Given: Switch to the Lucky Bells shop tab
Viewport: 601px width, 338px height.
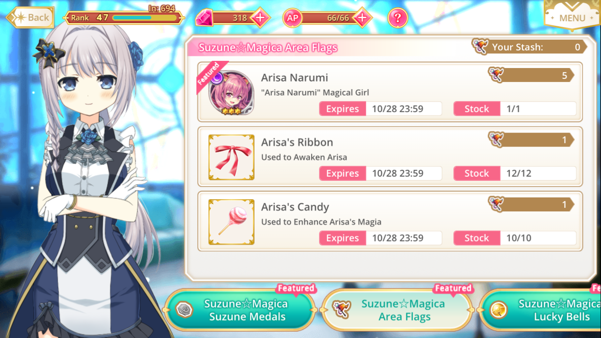Looking at the screenshot, I should pos(541,310).
